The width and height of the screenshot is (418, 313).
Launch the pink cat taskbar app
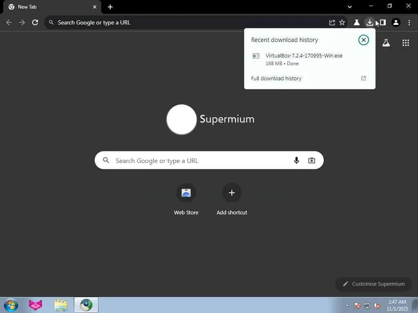[36, 305]
